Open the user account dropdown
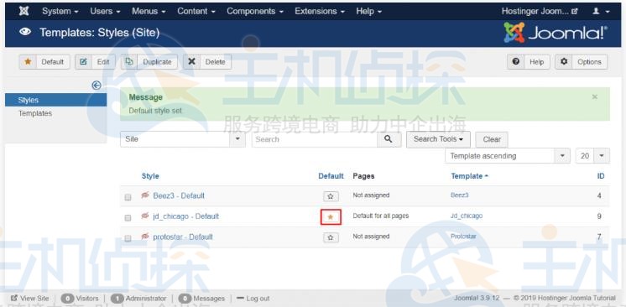Viewport: 626px width, 307px height. 601,11
